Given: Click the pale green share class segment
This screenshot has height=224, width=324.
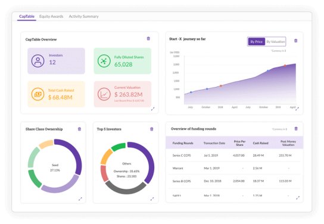Looking at the screenshot, I should click(33, 157).
